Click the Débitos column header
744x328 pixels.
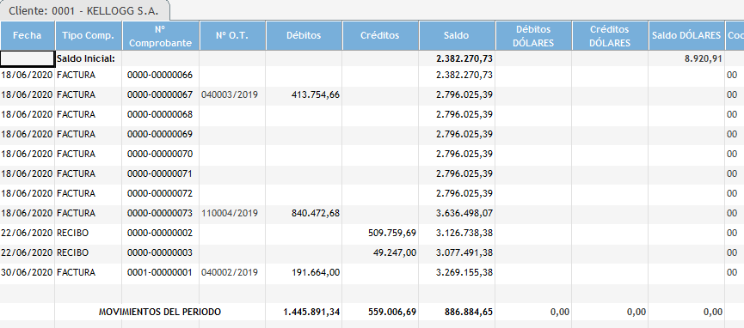pyautogui.click(x=304, y=35)
